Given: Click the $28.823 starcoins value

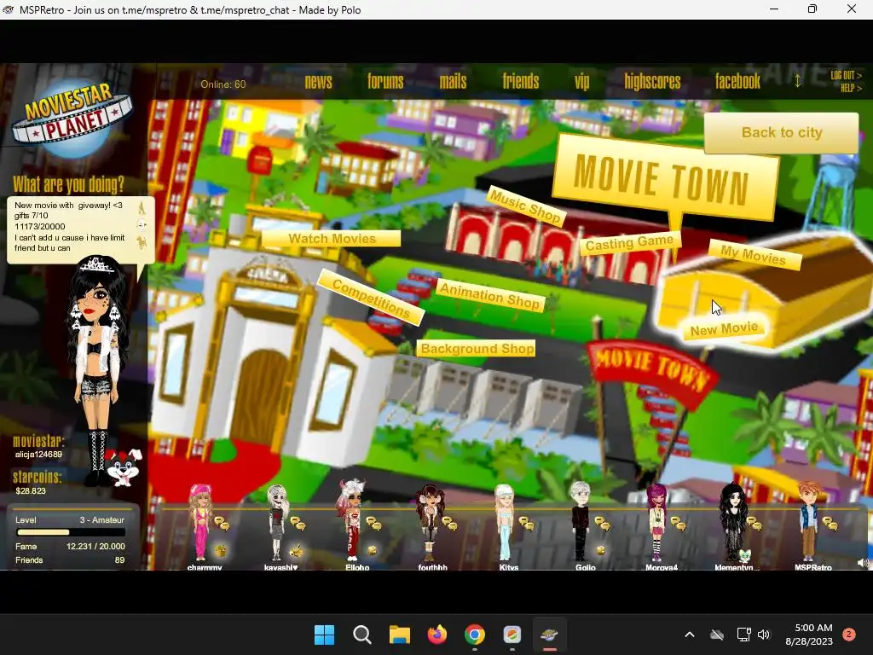Looking at the screenshot, I should pos(31,490).
